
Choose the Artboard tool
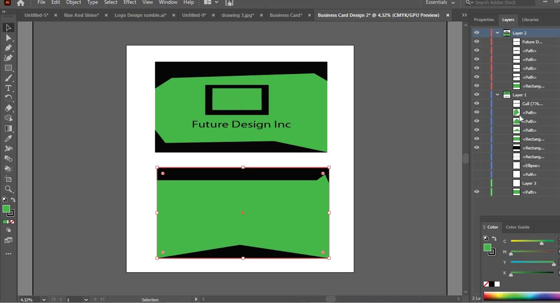[8, 179]
